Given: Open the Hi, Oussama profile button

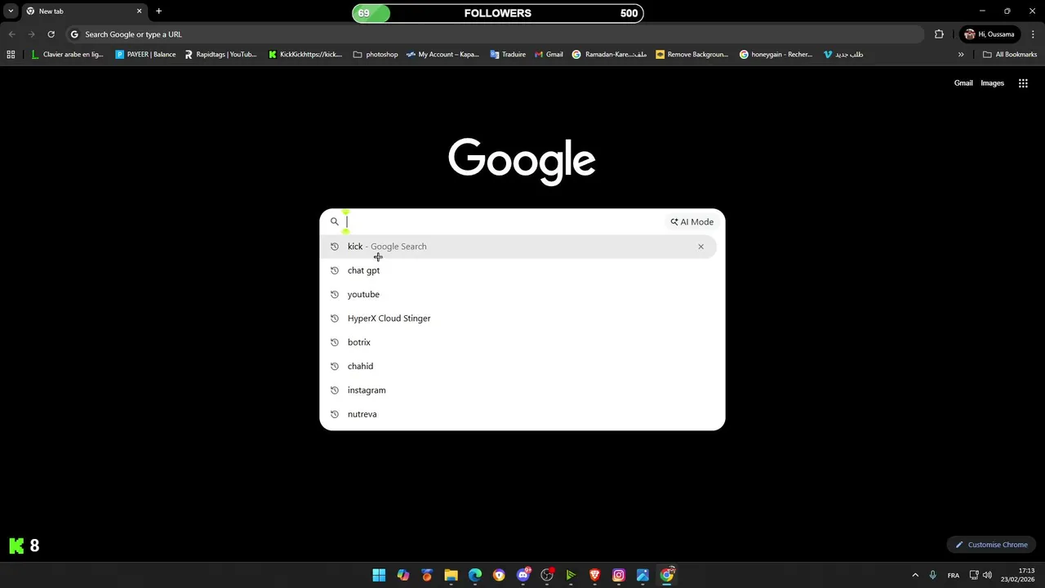Looking at the screenshot, I should (989, 34).
